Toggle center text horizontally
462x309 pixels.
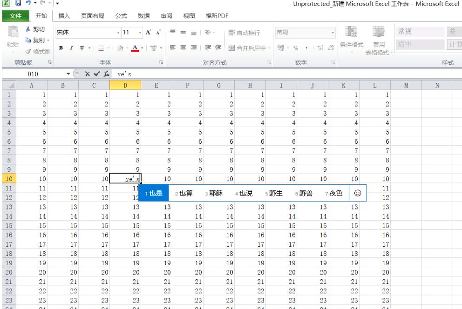point(183,47)
